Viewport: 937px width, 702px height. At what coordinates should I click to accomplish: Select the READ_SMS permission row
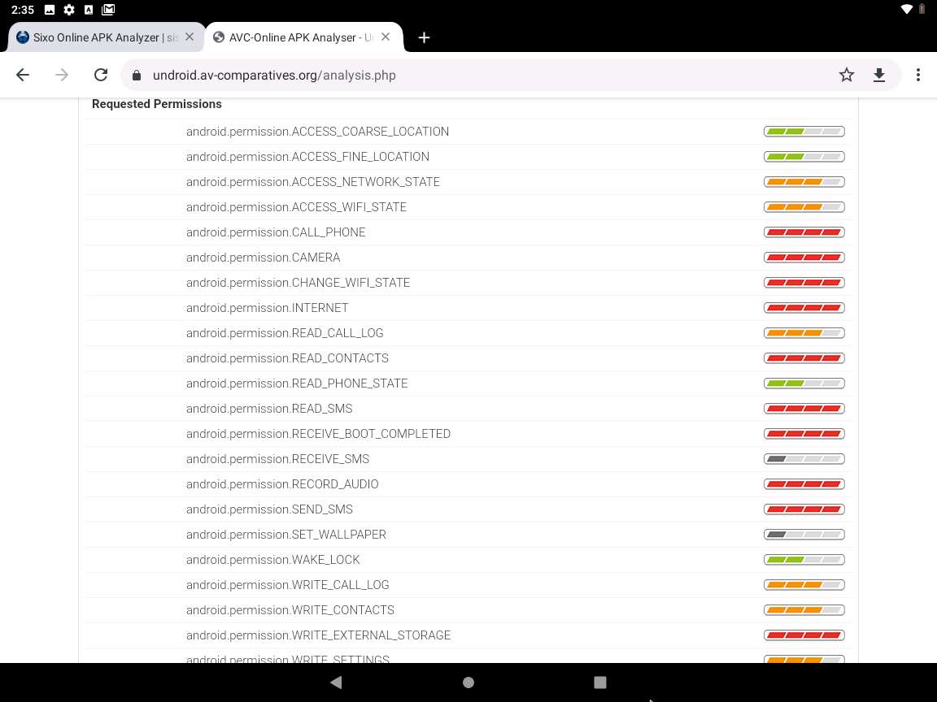coord(269,409)
